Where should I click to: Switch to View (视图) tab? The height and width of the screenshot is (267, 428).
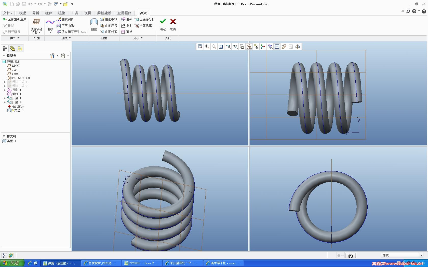coord(88,13)
